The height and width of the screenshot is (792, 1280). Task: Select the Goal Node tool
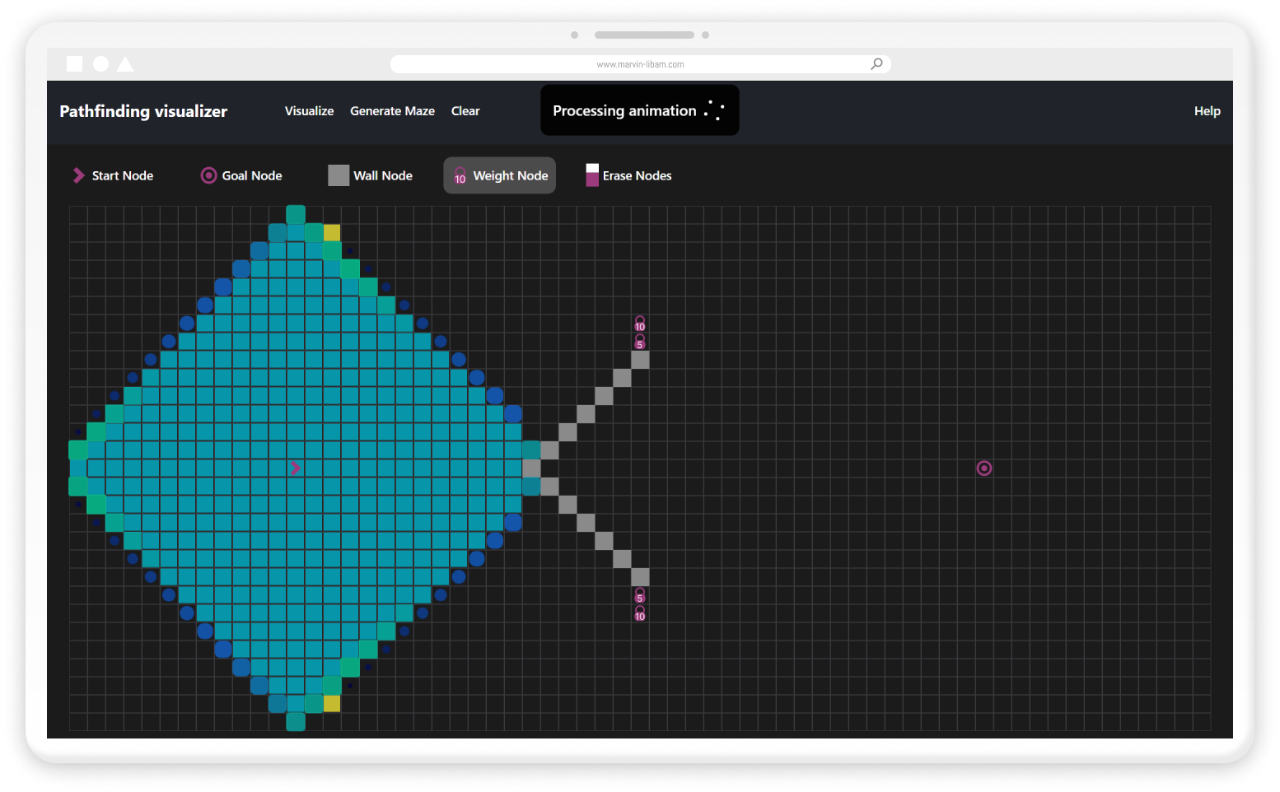pos(241,175)
